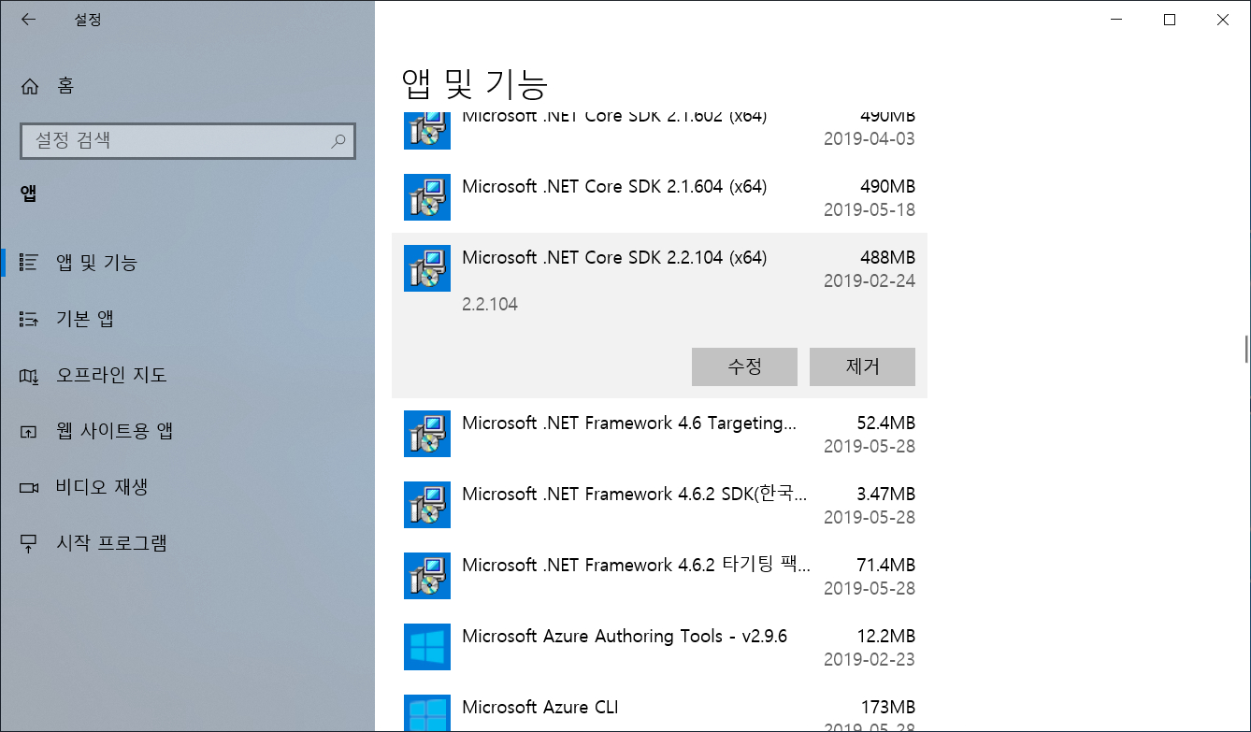Click the 71.4MB size value
This screenshot has height=732, width=1251.
[x=885, y=565]
